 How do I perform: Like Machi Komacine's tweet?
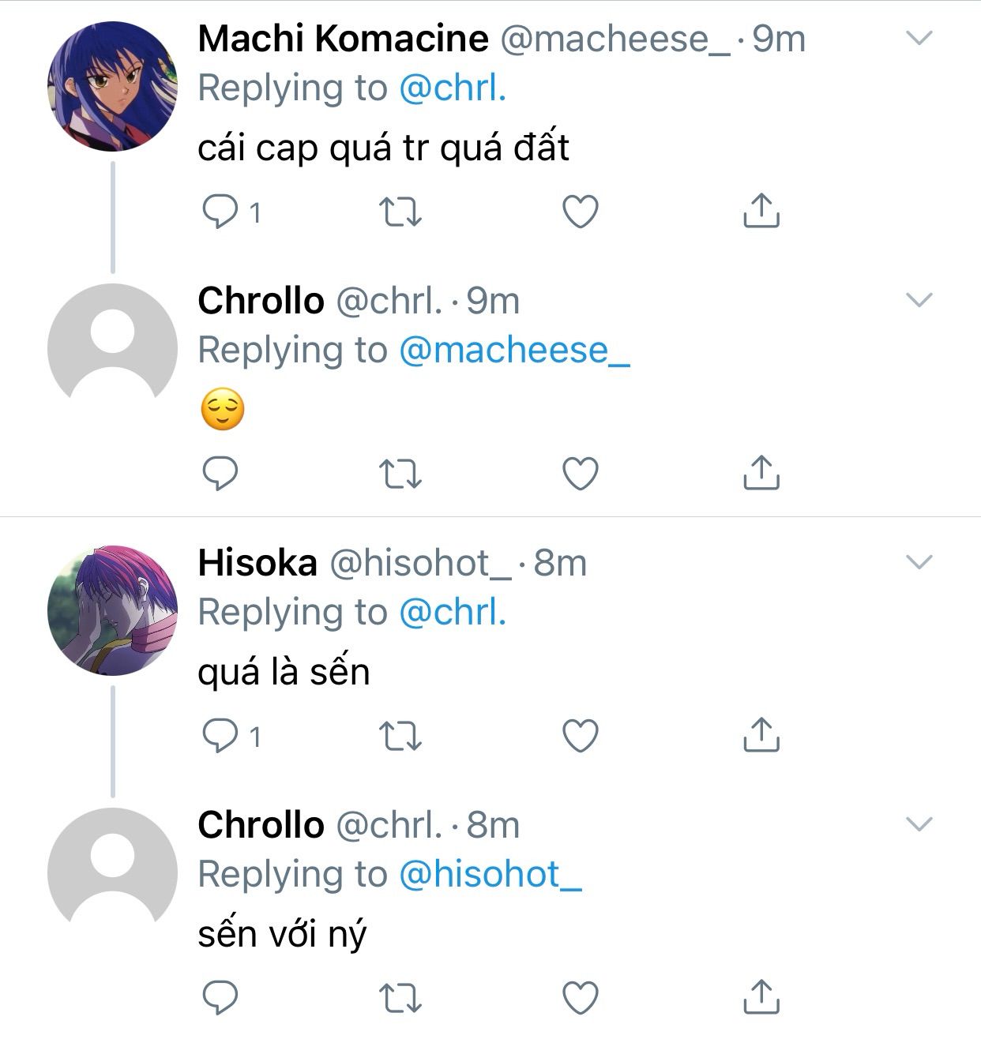tap(581, 212)
